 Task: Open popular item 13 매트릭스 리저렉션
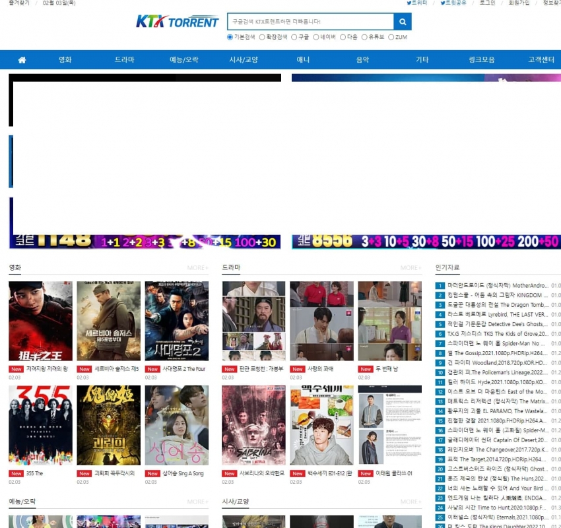[x=498, y=401]
